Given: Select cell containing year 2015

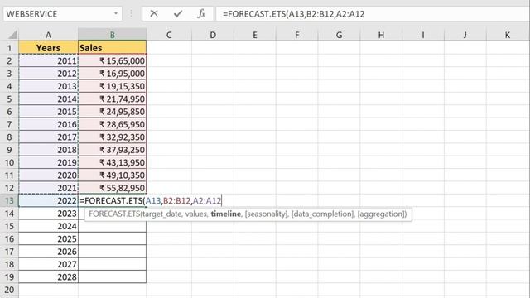Looking at the screenshot, I should point(48,112).
